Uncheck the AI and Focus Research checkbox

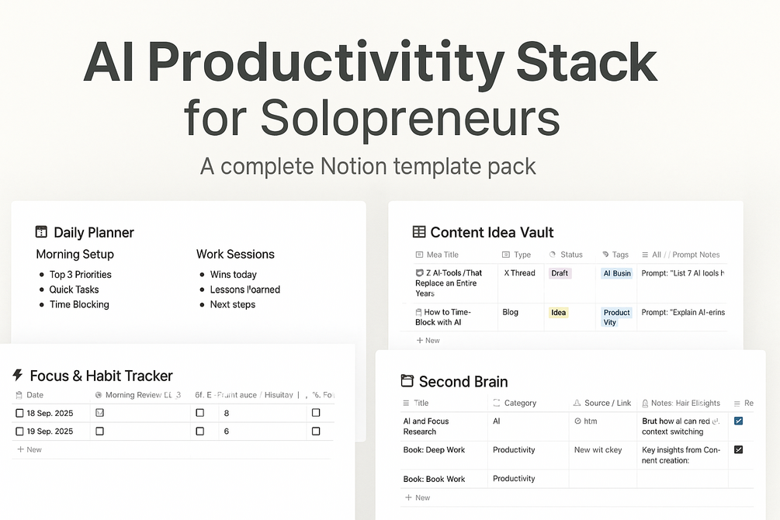click(738, 421)
